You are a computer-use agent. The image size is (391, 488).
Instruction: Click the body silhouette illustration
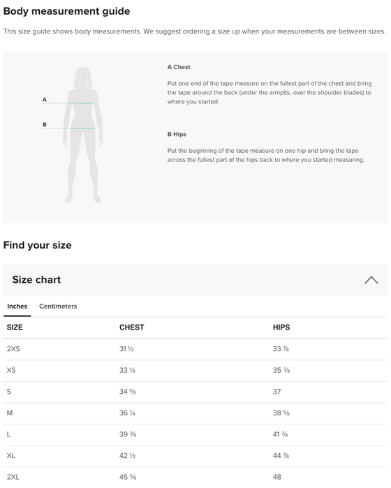(x=83, y=135)
